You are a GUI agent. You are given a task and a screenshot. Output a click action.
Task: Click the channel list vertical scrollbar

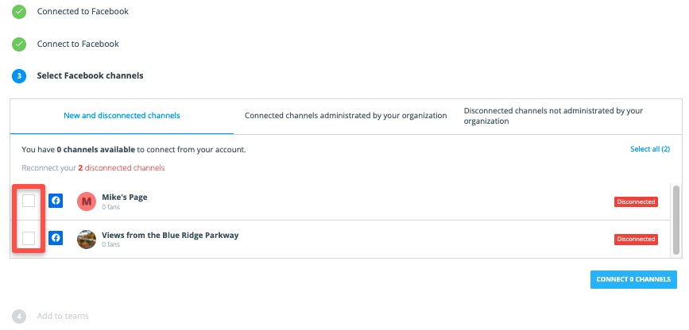tap(675, 220)
